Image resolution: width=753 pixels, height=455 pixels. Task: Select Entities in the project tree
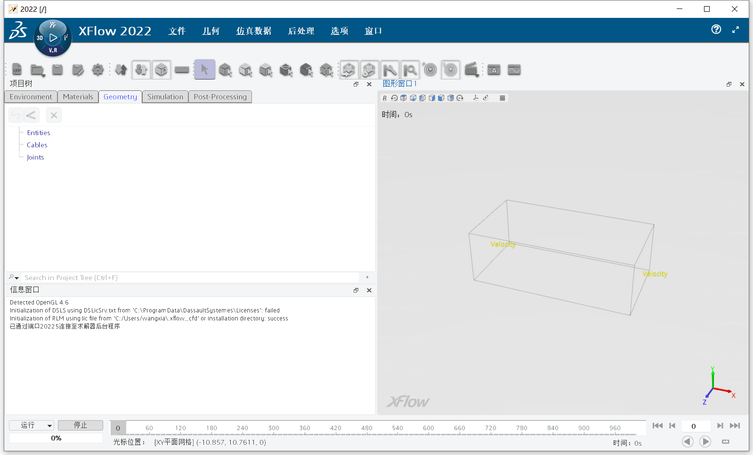39,133
